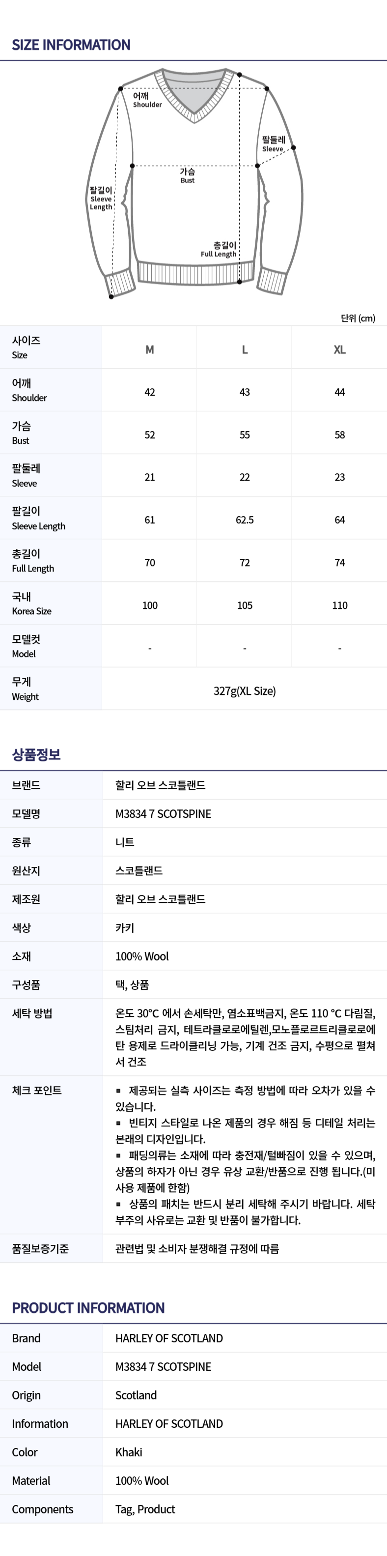Viewport: 387px width, 1556px height.
Task: Select the XL size column header
Action: click(340, 349)
